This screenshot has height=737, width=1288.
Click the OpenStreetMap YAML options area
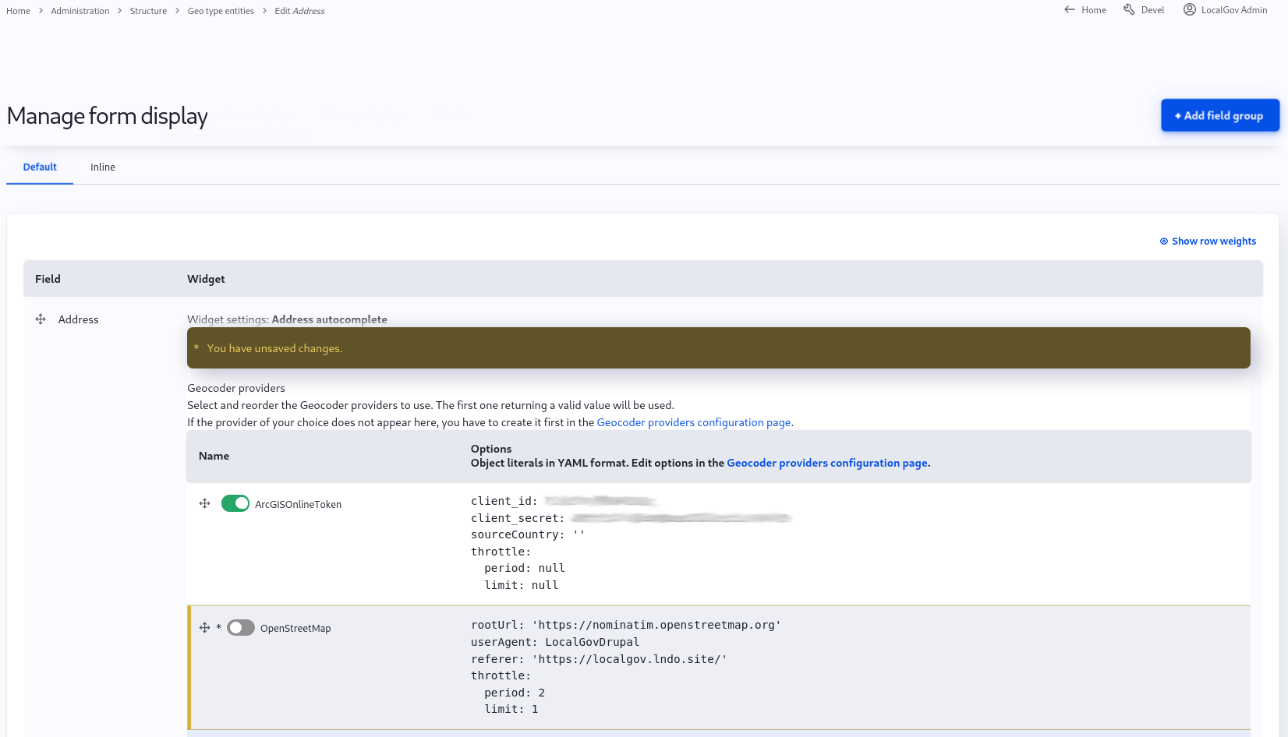(x=624, y=666)
